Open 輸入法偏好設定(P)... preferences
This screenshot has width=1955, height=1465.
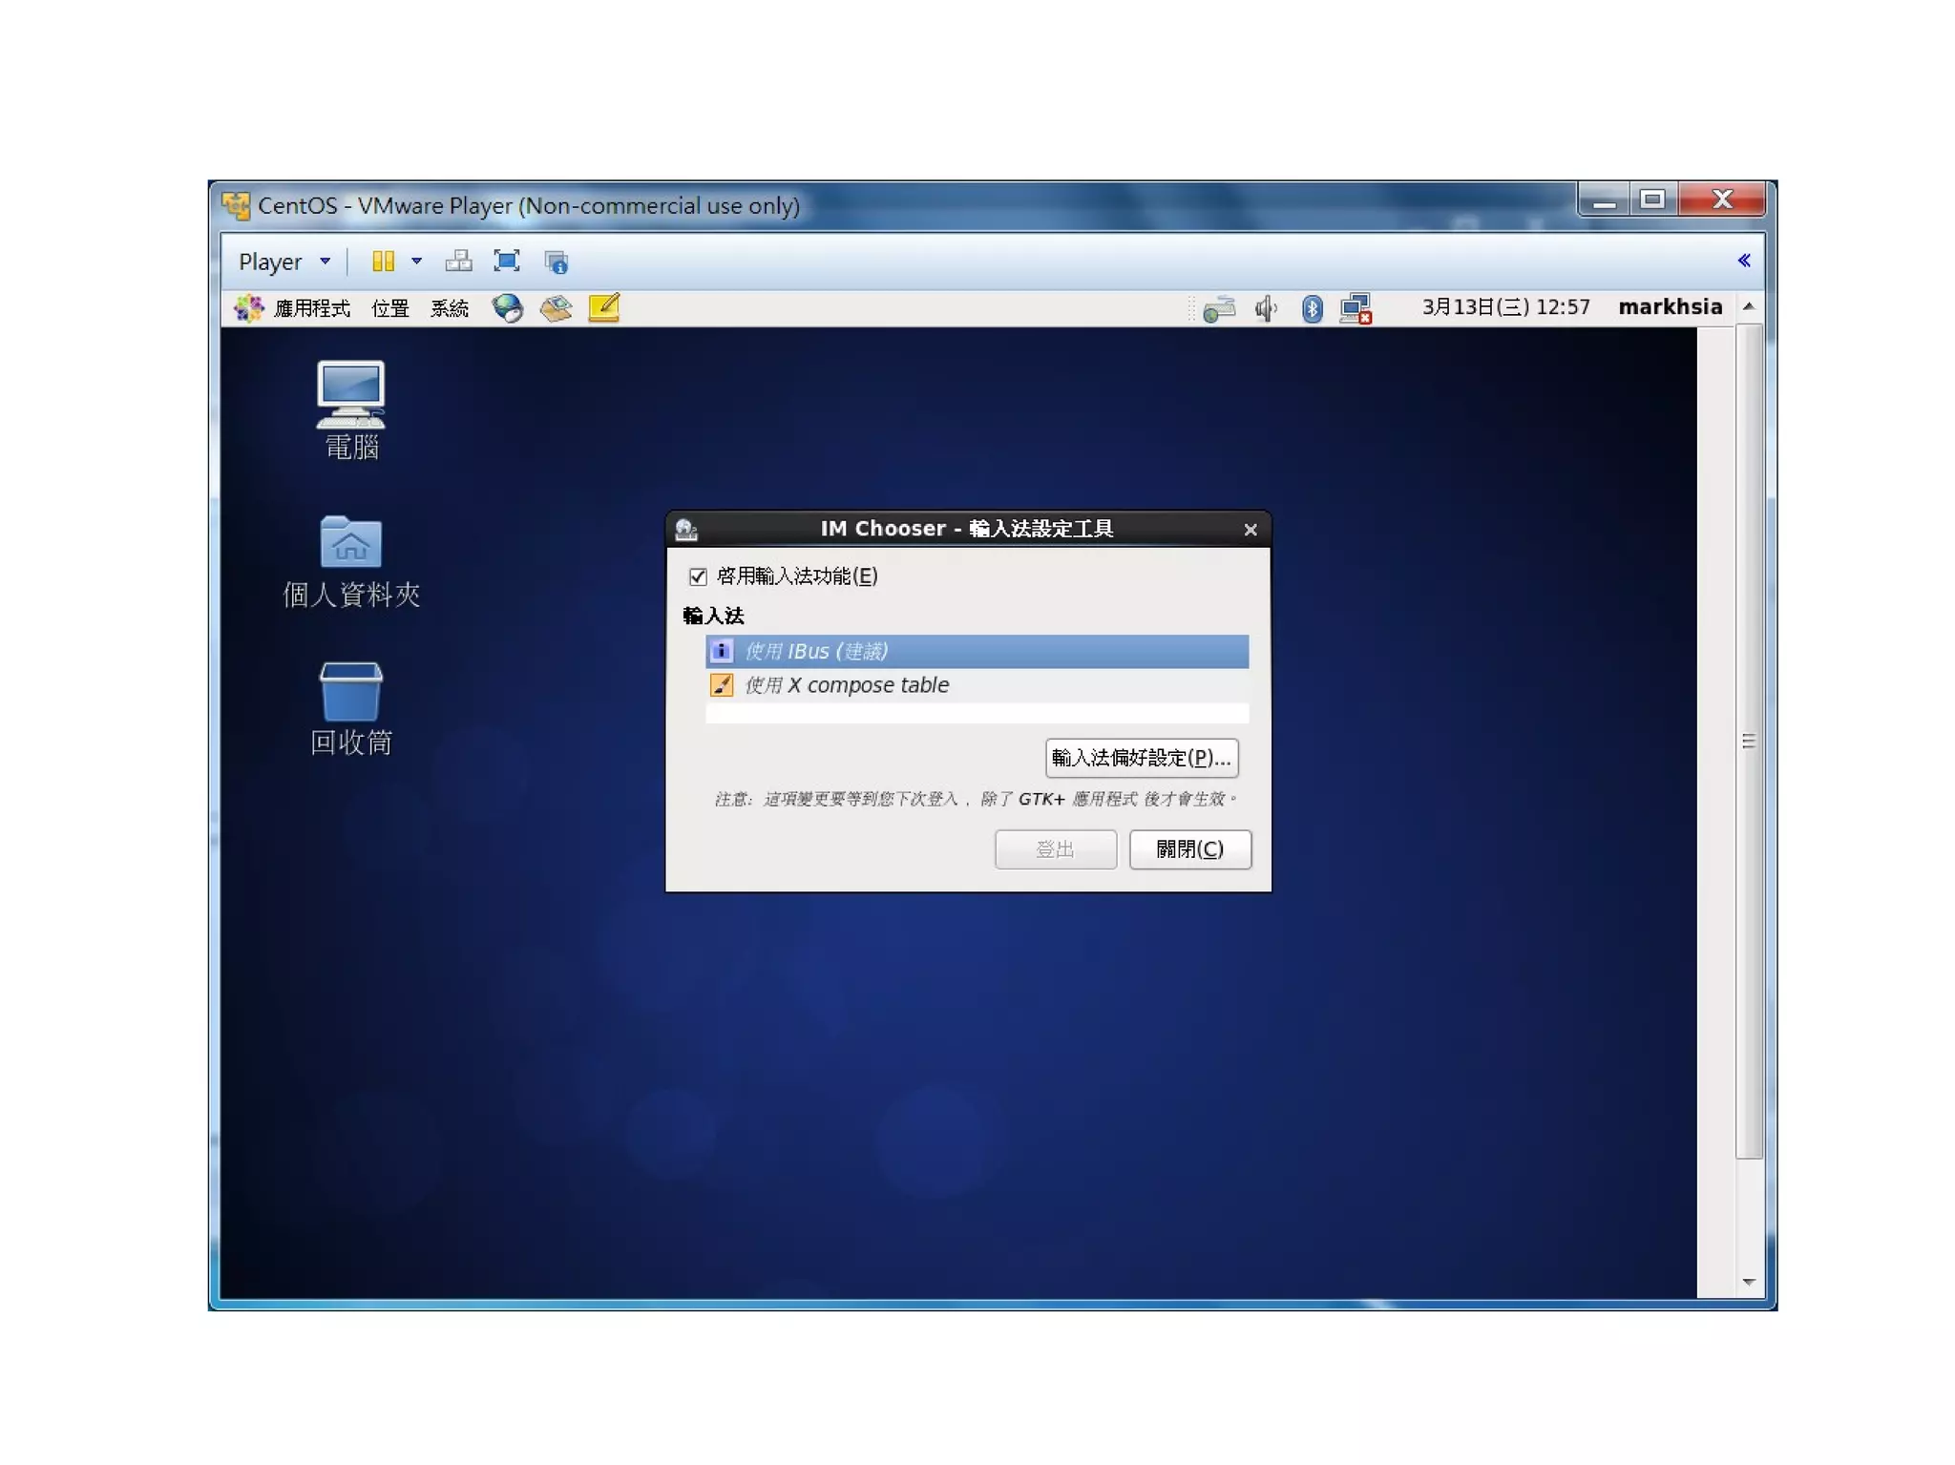[1142, 758]
